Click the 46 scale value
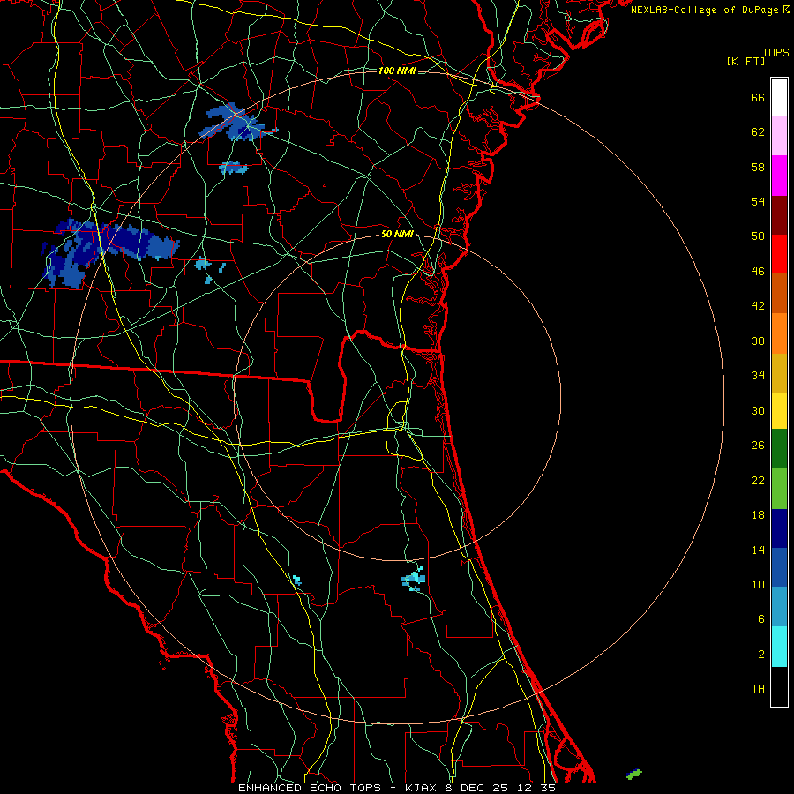 (x=758, y=272)
